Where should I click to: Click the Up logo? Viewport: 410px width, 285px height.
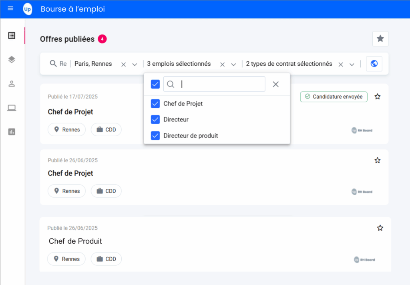pyautogui.click(x=28, y=9)
